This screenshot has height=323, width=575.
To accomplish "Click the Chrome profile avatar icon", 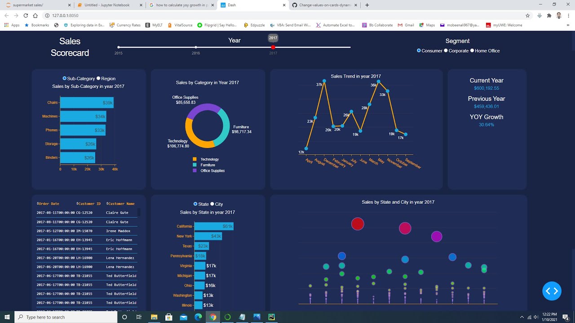I will (x=558, y=15).
